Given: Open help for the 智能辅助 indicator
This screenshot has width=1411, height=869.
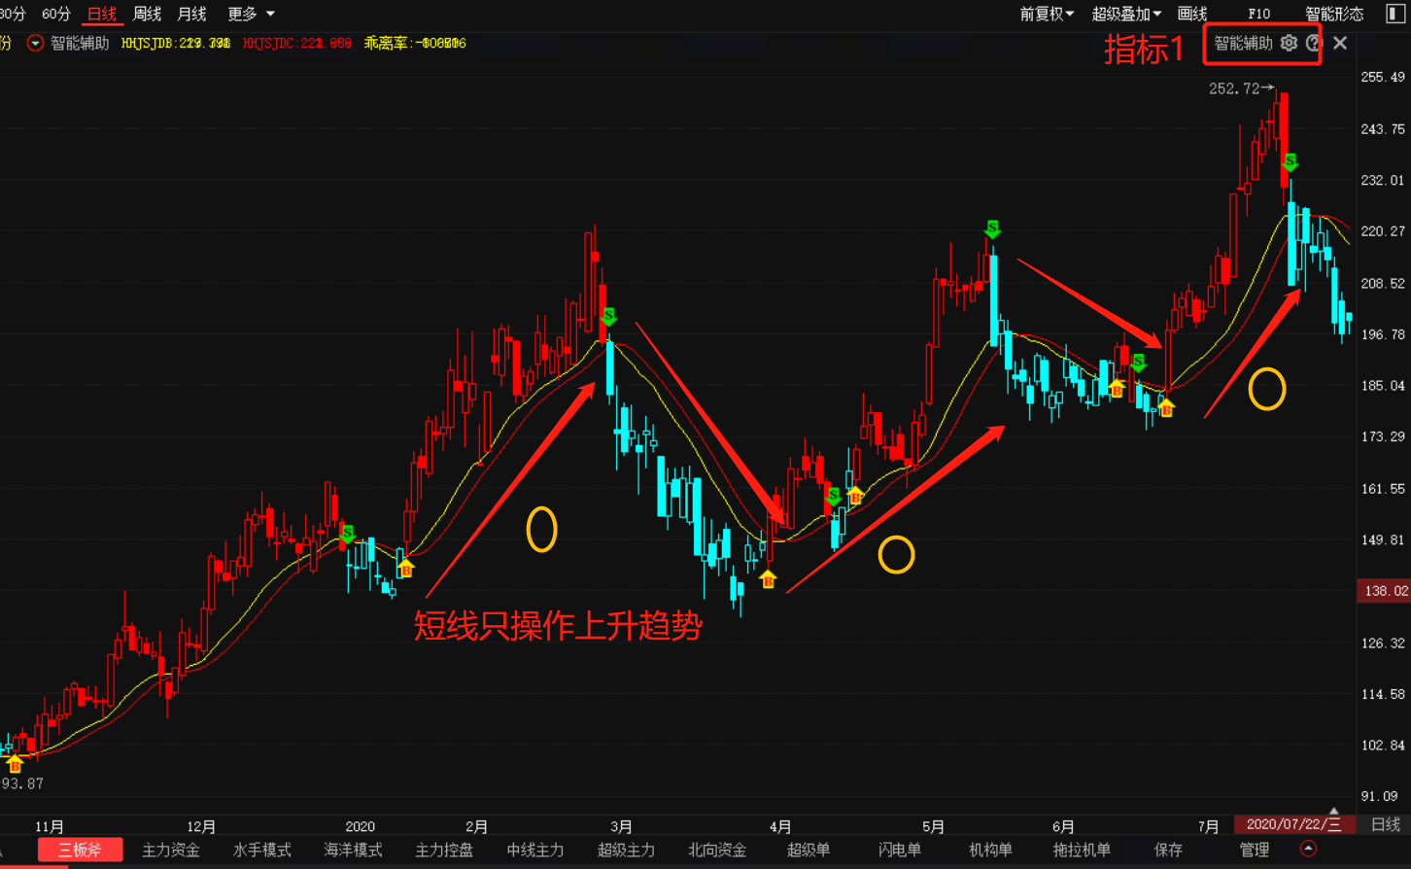Looking at the screenshot, I should [1314, 43].
